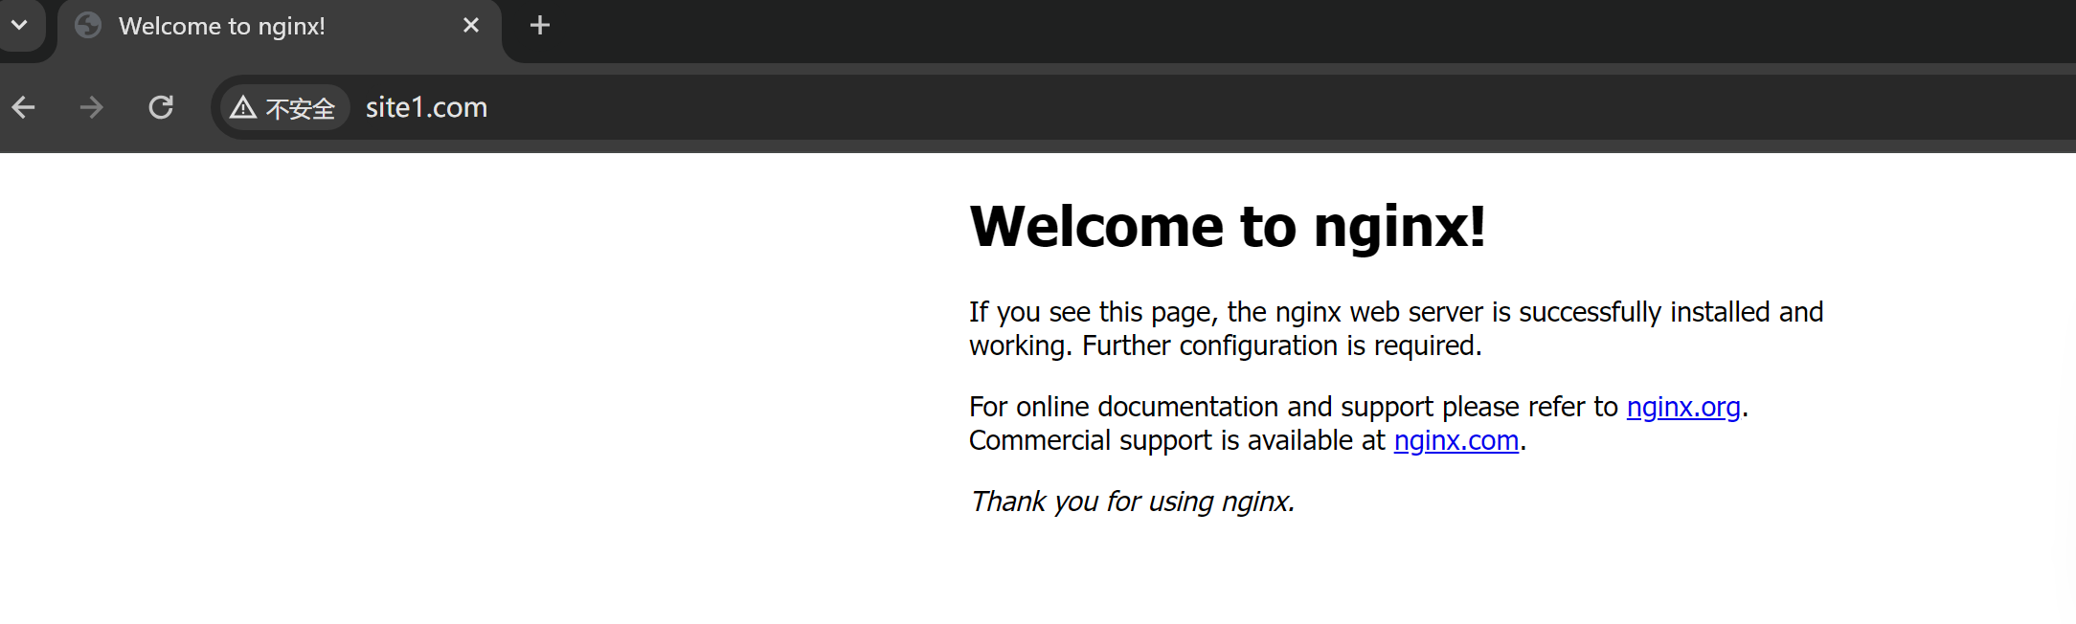Close the Welcome to nginx! tab

click(x=470, y=26)
